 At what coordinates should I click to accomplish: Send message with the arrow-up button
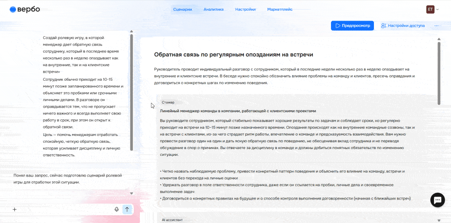(127, 209)
